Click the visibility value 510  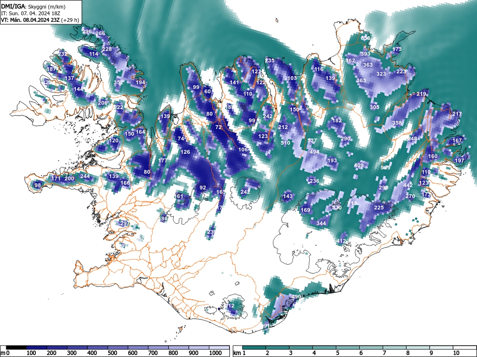pos(285,143)
